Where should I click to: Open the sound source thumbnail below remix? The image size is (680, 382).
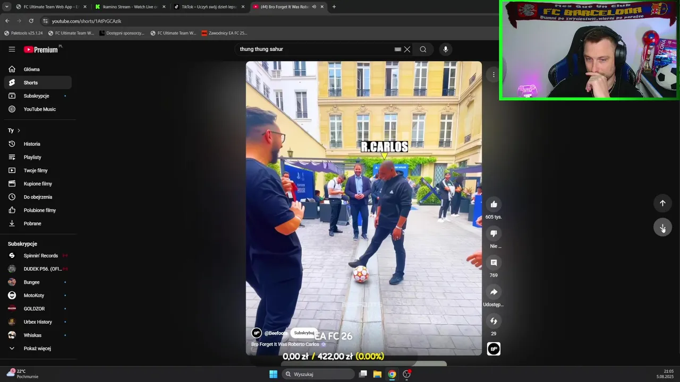pos(494,349)
